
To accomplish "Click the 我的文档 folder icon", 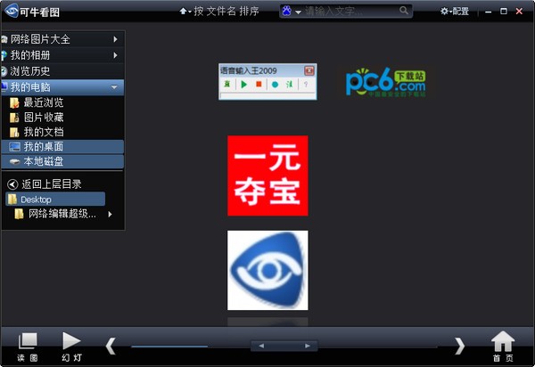I will [14, 132].
